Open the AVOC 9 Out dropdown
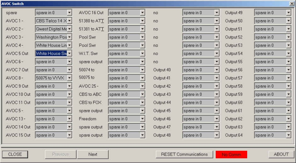Viewport: 296px width, 163px height. coord(69,86)
